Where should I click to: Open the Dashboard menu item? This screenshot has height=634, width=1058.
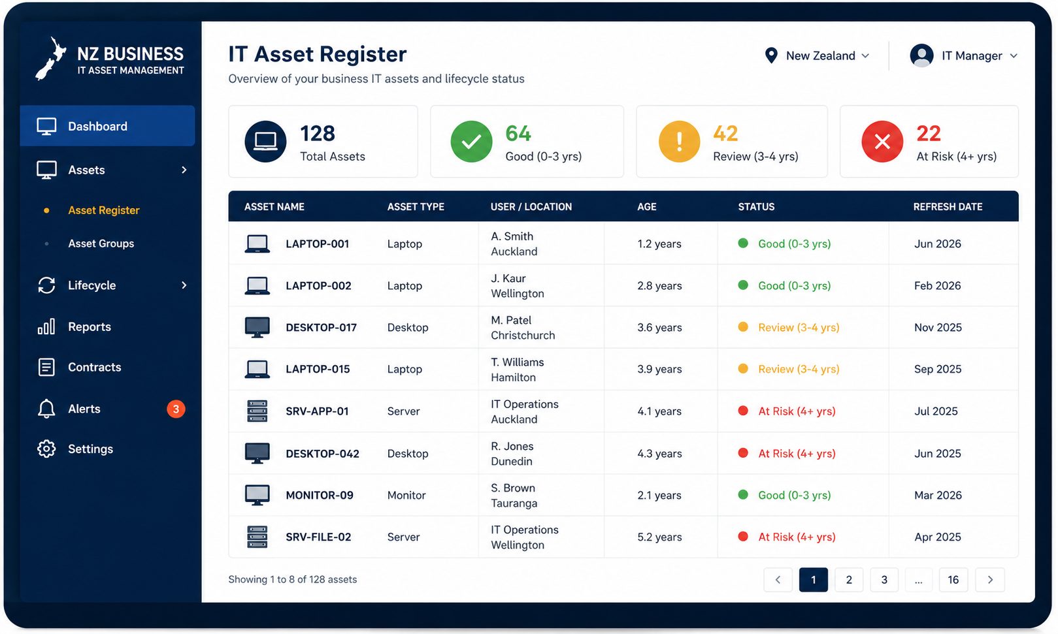pos(107,126)
